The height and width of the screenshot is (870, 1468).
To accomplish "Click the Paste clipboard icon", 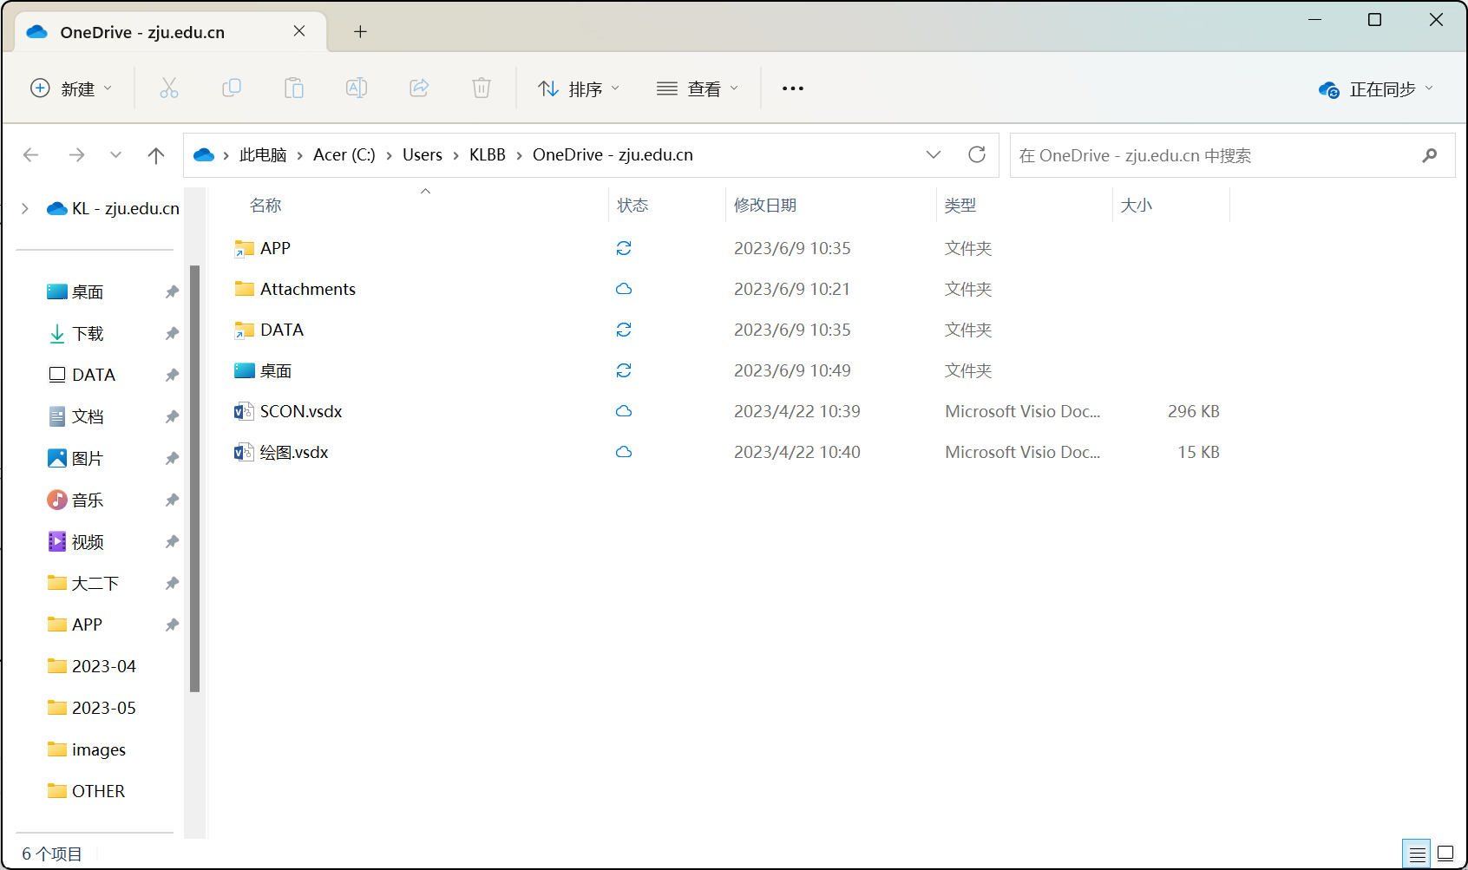I will click(294, 88).
